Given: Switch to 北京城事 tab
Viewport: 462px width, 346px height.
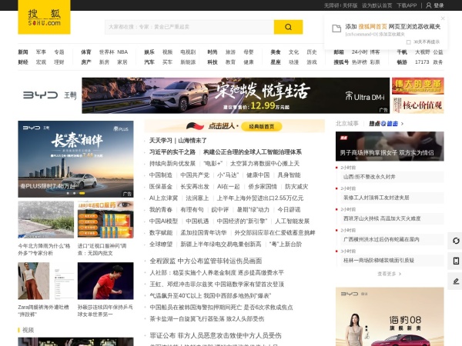Looking at the screenshot, I should pos(347,124).
